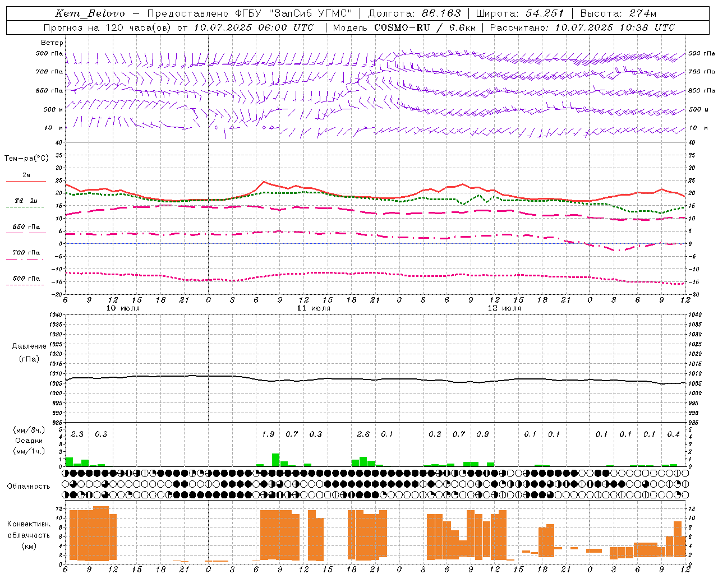The image size is (718, 574).
Task: Click the '(км)' unit label
Action: tap(29, 545)
